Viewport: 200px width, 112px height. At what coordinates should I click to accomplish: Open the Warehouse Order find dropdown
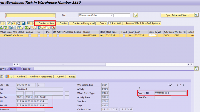coord(112,15)
